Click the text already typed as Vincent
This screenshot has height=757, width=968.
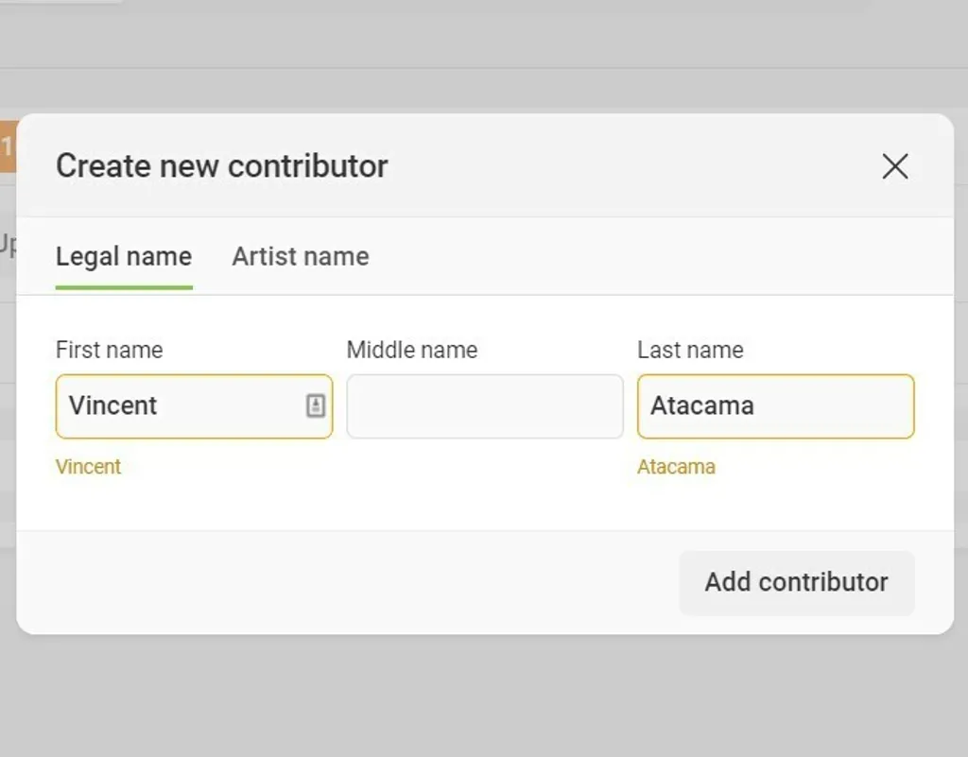[112, 406]
